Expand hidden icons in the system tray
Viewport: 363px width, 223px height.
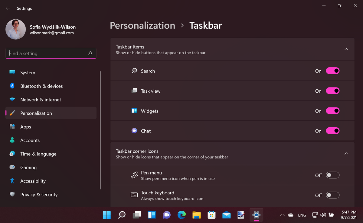pyautogui.click(x=282, y=215)
